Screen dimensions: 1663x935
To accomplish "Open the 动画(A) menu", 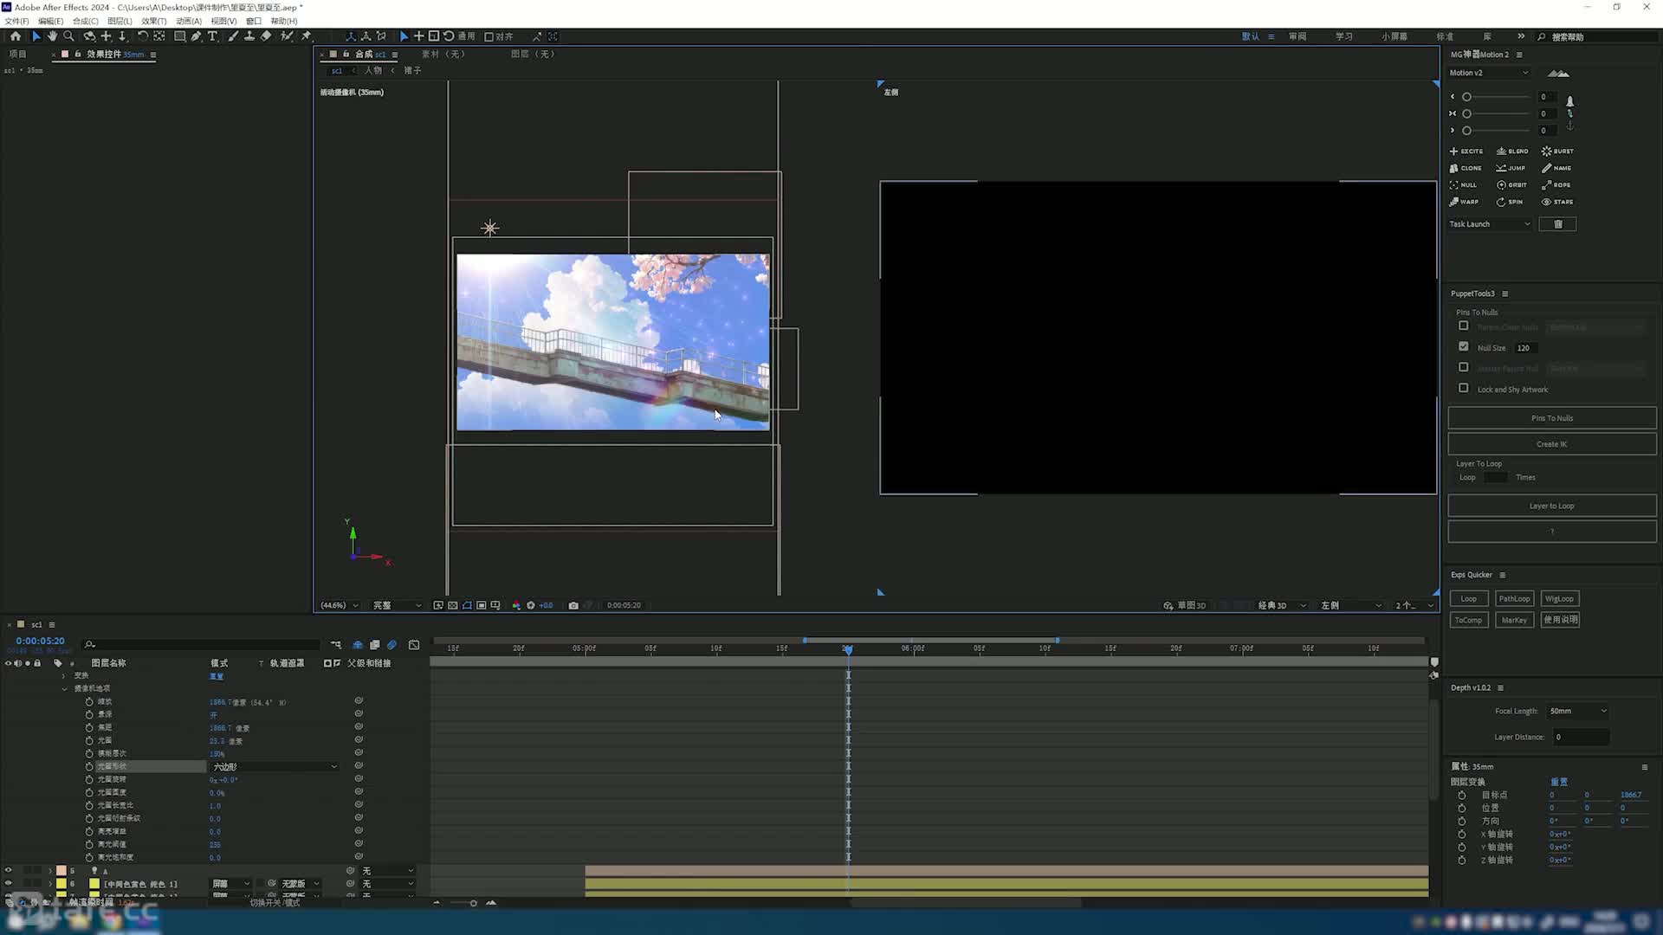I will pyautogui.click(x=188, y=21).
